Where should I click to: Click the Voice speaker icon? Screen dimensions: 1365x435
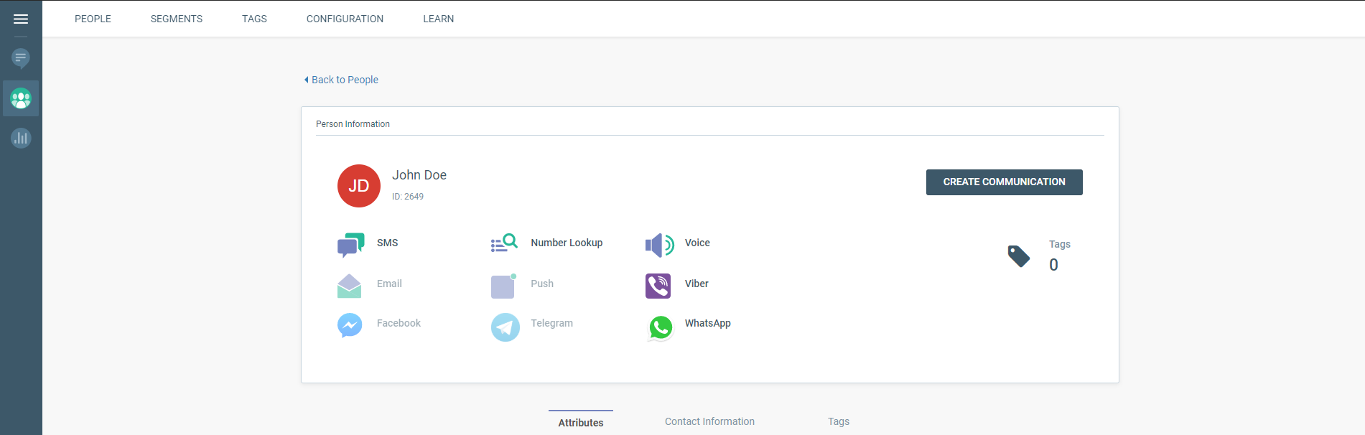point(658,245)
